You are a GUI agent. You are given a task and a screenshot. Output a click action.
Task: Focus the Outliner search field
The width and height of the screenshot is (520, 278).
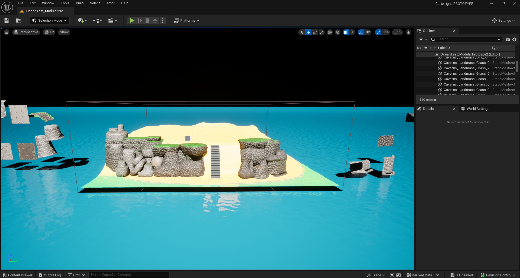(x=466, y=40)
